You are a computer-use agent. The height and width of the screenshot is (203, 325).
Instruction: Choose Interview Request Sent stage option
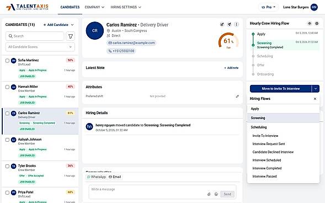(x=269, y=144)
